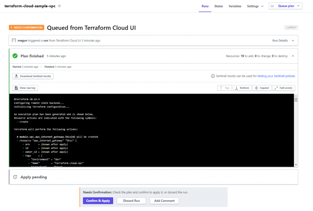
Task: Click the workspace name terraform-cloud-sample-vpc
Action: pyautogui.click(x=30, y=6)
